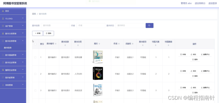This screenshot has width=219, height=103.
Task: Click the magnifier search button
Action: (149, 25)
